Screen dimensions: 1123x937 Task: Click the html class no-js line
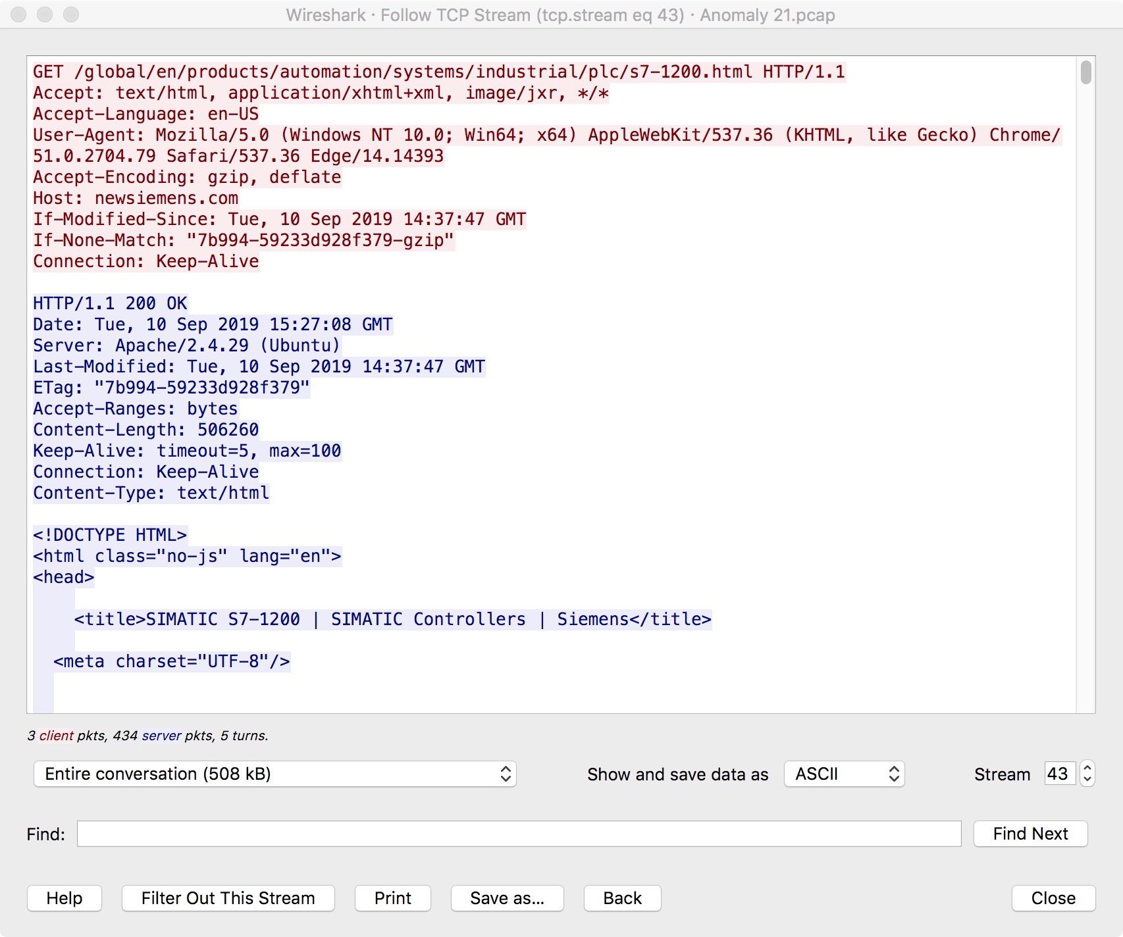pyautogui.click(x=188, y=556)
